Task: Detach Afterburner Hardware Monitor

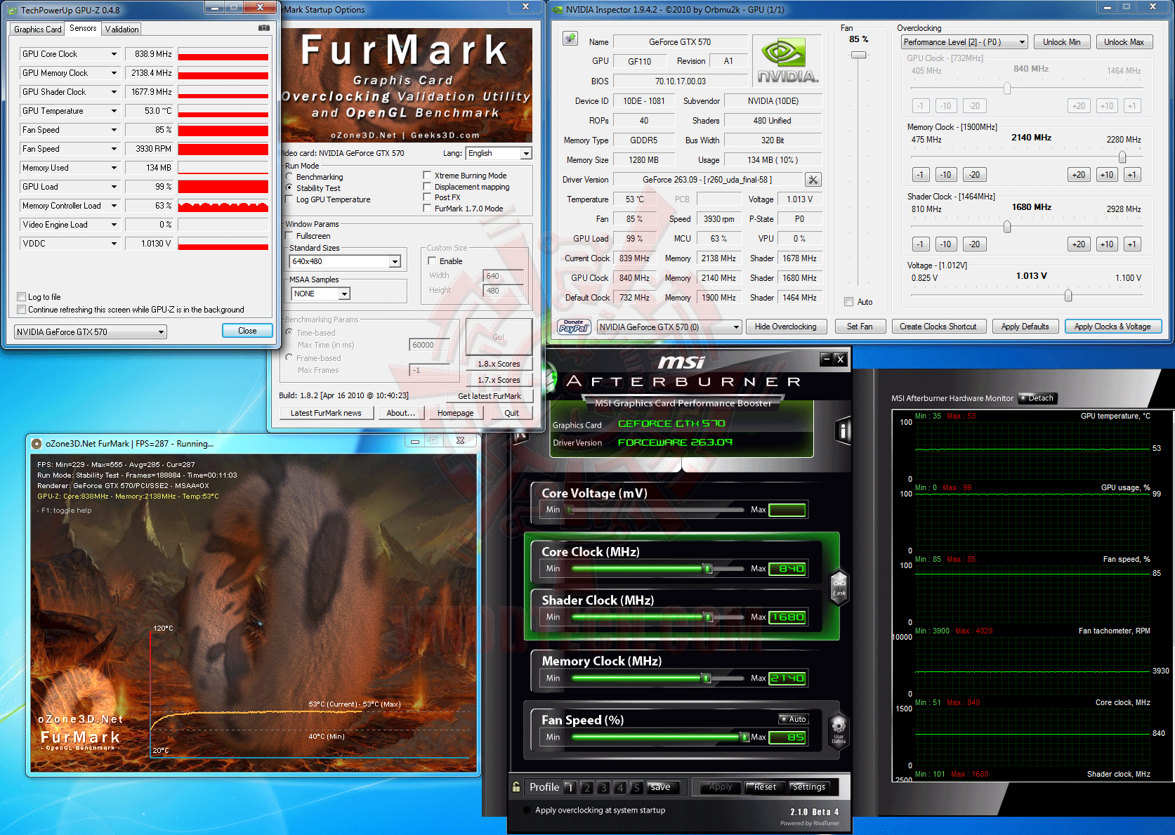Action: click(1038, 398)
